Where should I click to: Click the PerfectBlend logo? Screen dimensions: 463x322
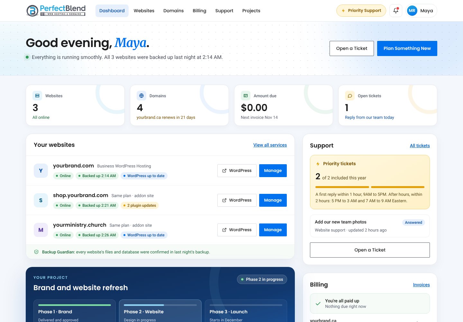click(56, 11)
